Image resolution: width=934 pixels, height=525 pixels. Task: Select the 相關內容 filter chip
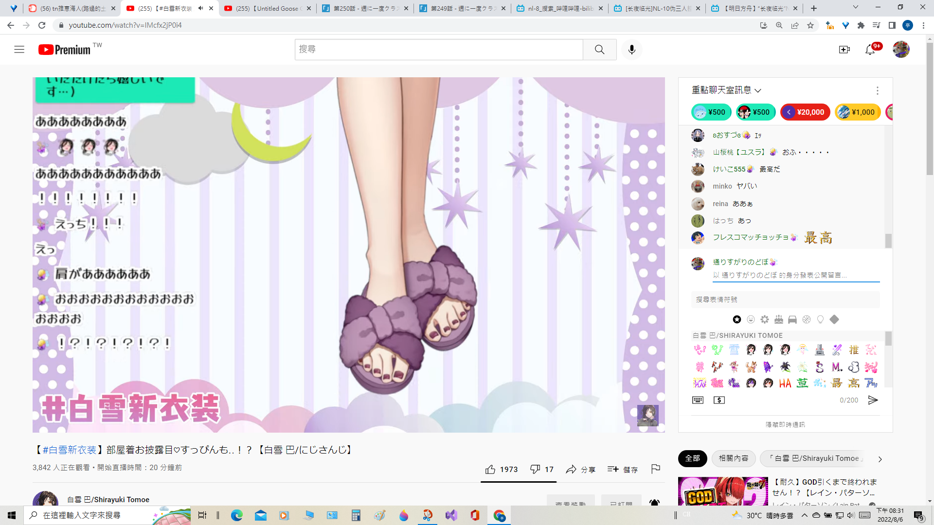point(734,458)
